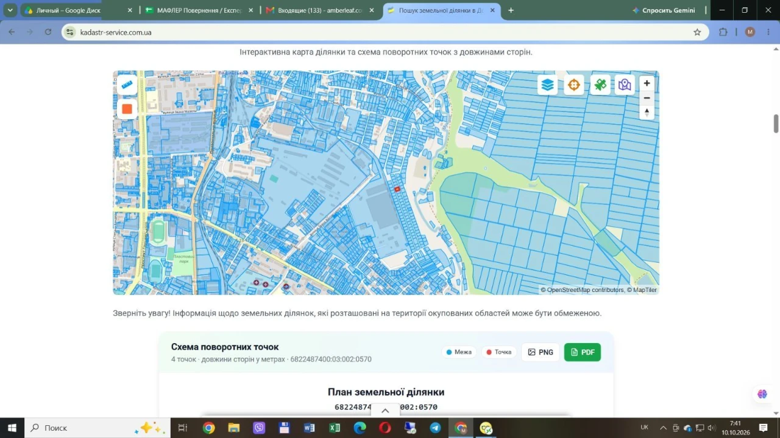
Task: Toggle the Точка legend chip
Action: pyautogui.click(x=499, y=352)
